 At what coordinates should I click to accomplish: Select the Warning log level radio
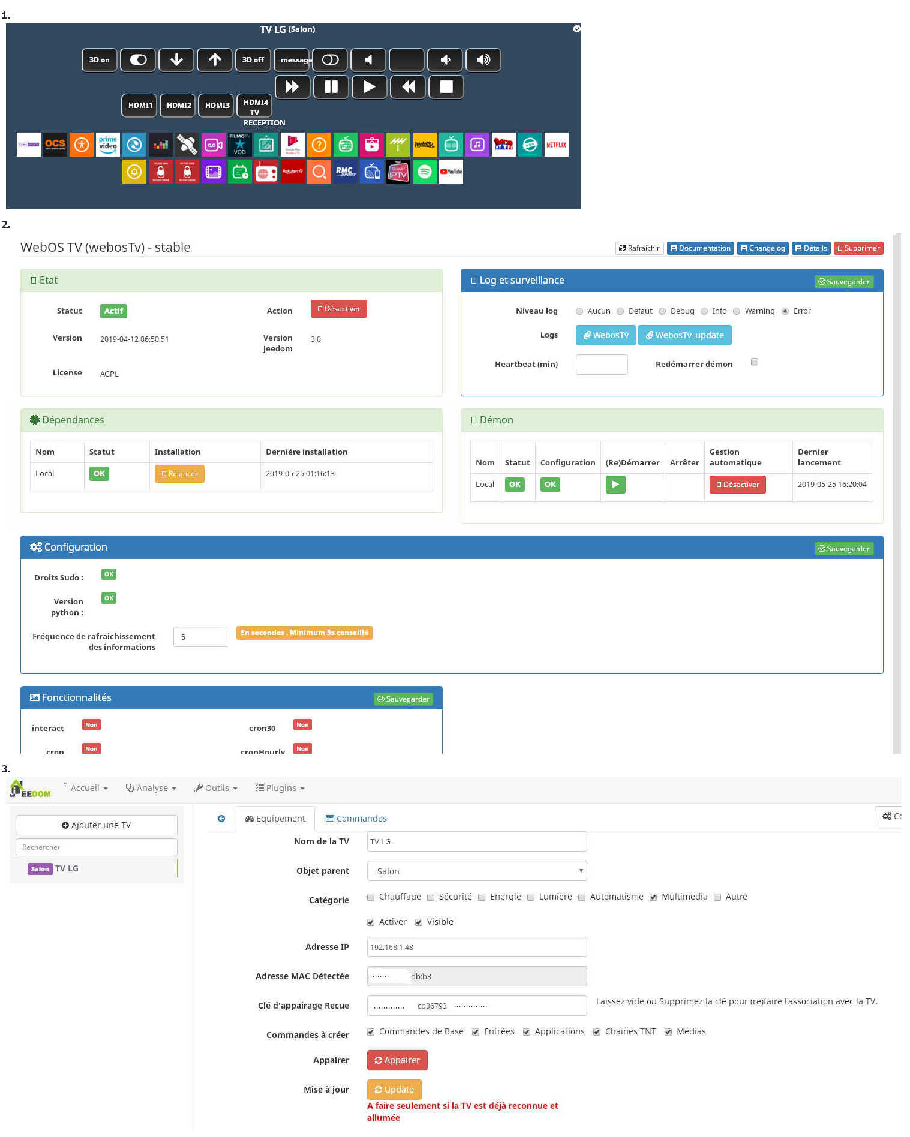click(x=737, y=311)
